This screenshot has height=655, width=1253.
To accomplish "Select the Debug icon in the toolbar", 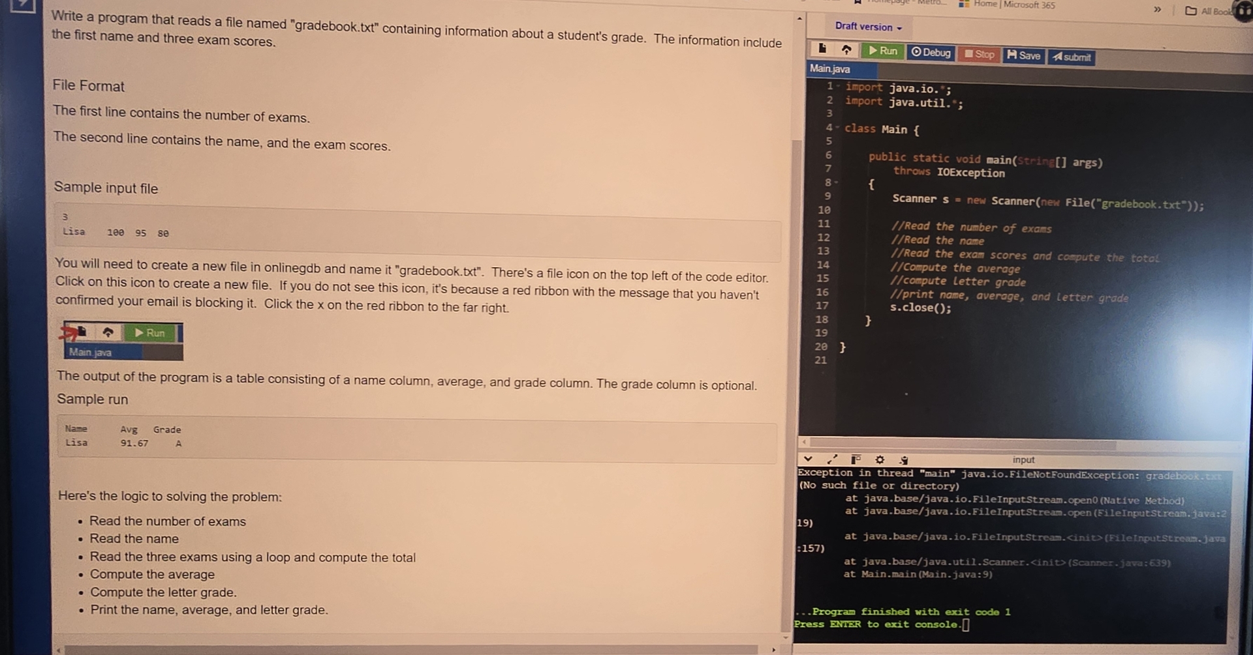I will (932, 53).
